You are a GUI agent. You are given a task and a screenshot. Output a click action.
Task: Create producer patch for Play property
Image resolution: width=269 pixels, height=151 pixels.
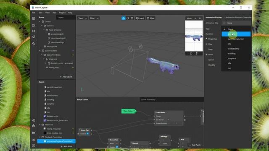pyautogui.click(x=206, y=44)
